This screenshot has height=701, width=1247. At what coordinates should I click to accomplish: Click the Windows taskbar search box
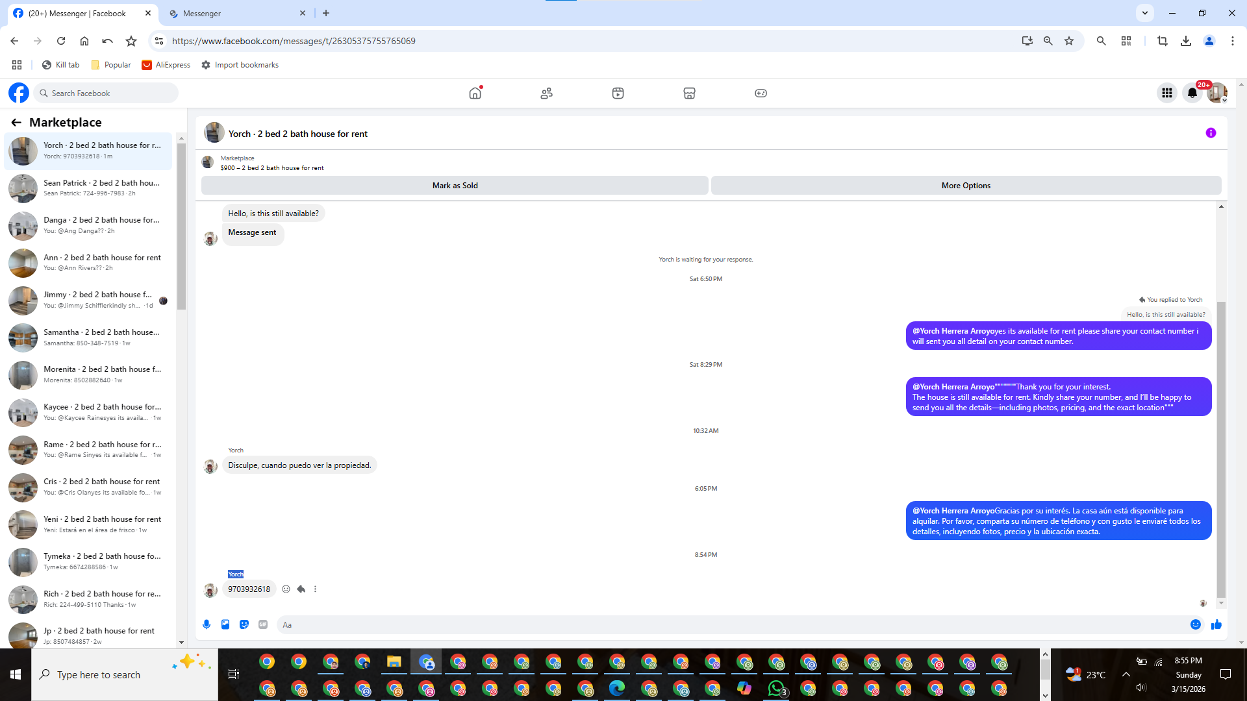click(125, 674)
